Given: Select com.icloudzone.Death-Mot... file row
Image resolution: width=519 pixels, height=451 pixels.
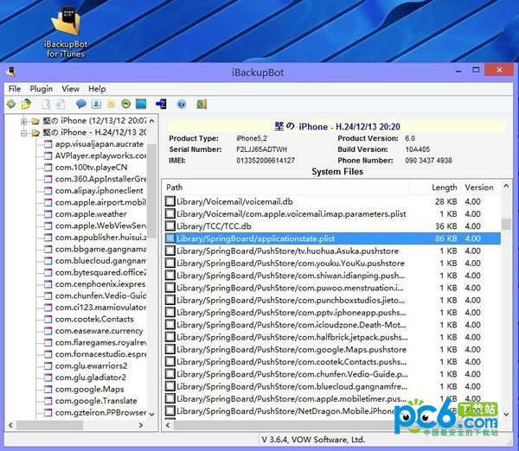Looking at the screenshot, I should pyautogui.click(x=333, y=325).
